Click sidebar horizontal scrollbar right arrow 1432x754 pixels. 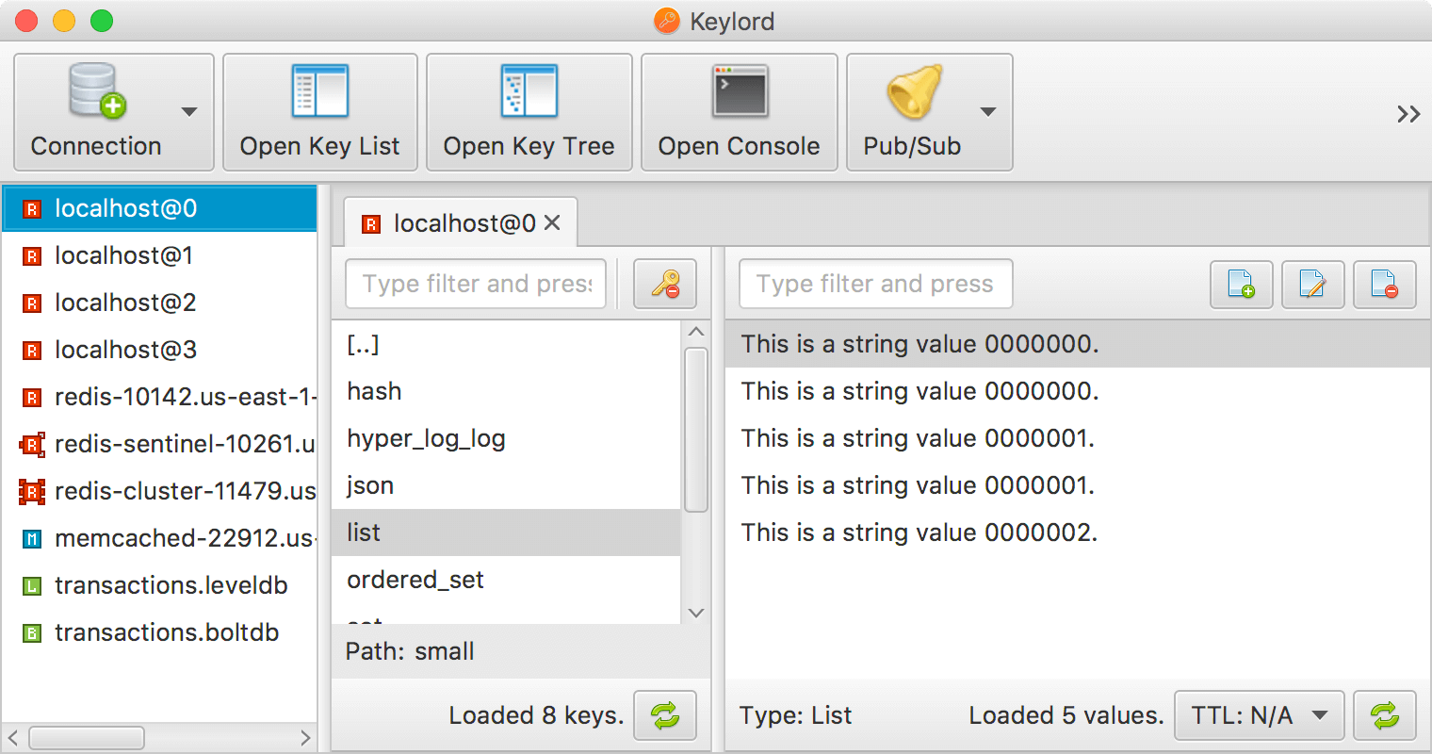(305, 737)
